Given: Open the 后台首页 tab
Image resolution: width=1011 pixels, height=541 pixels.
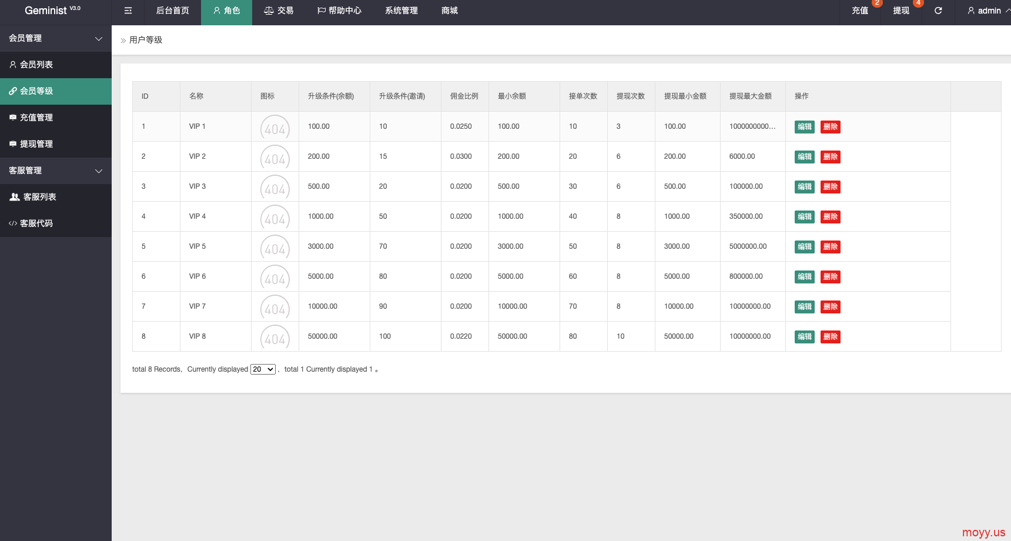Looking at the screenshot, I should (172, 11).
